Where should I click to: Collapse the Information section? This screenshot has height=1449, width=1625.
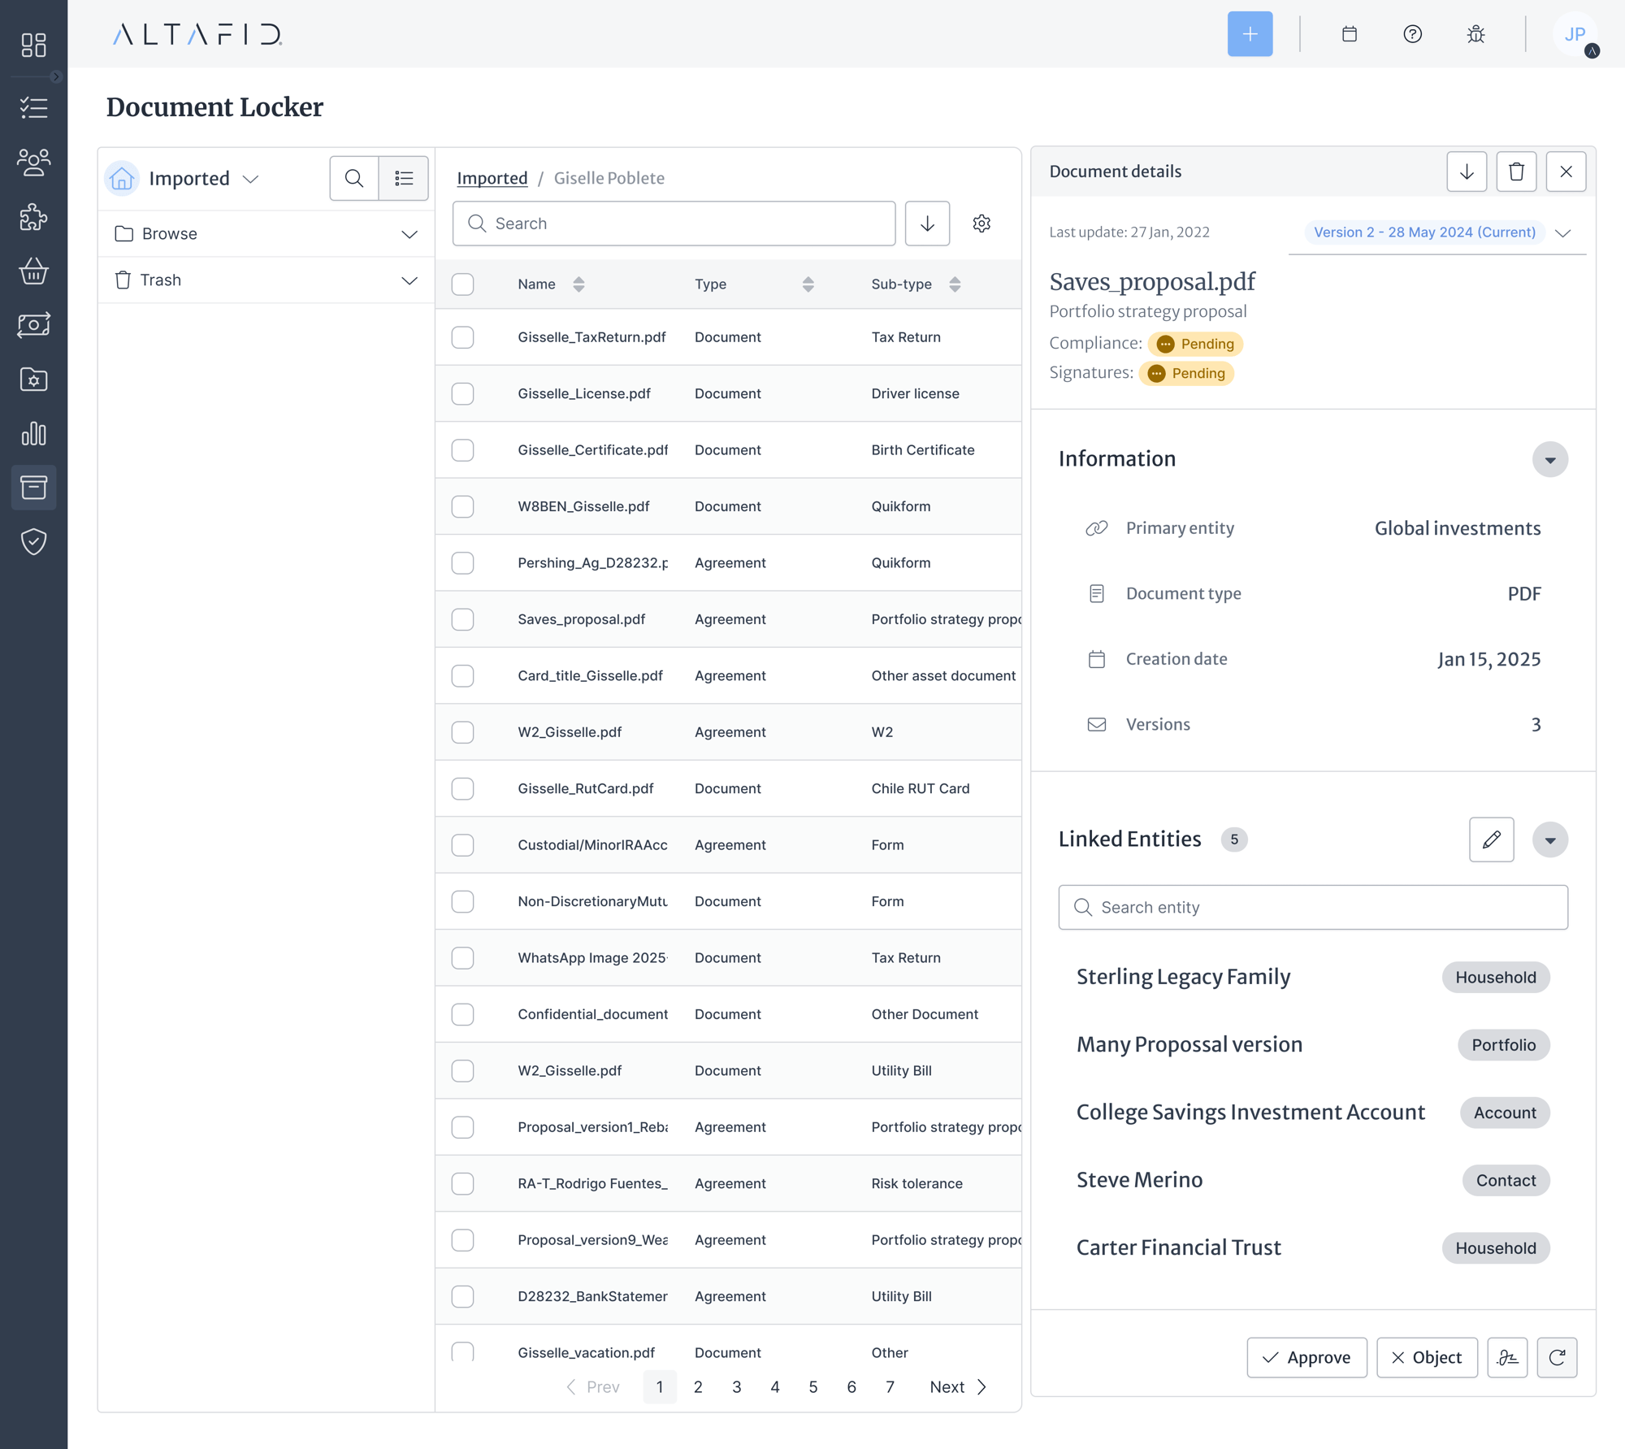[x=1549, y=459]
